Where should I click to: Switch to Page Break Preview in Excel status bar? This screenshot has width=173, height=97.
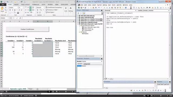57,92
